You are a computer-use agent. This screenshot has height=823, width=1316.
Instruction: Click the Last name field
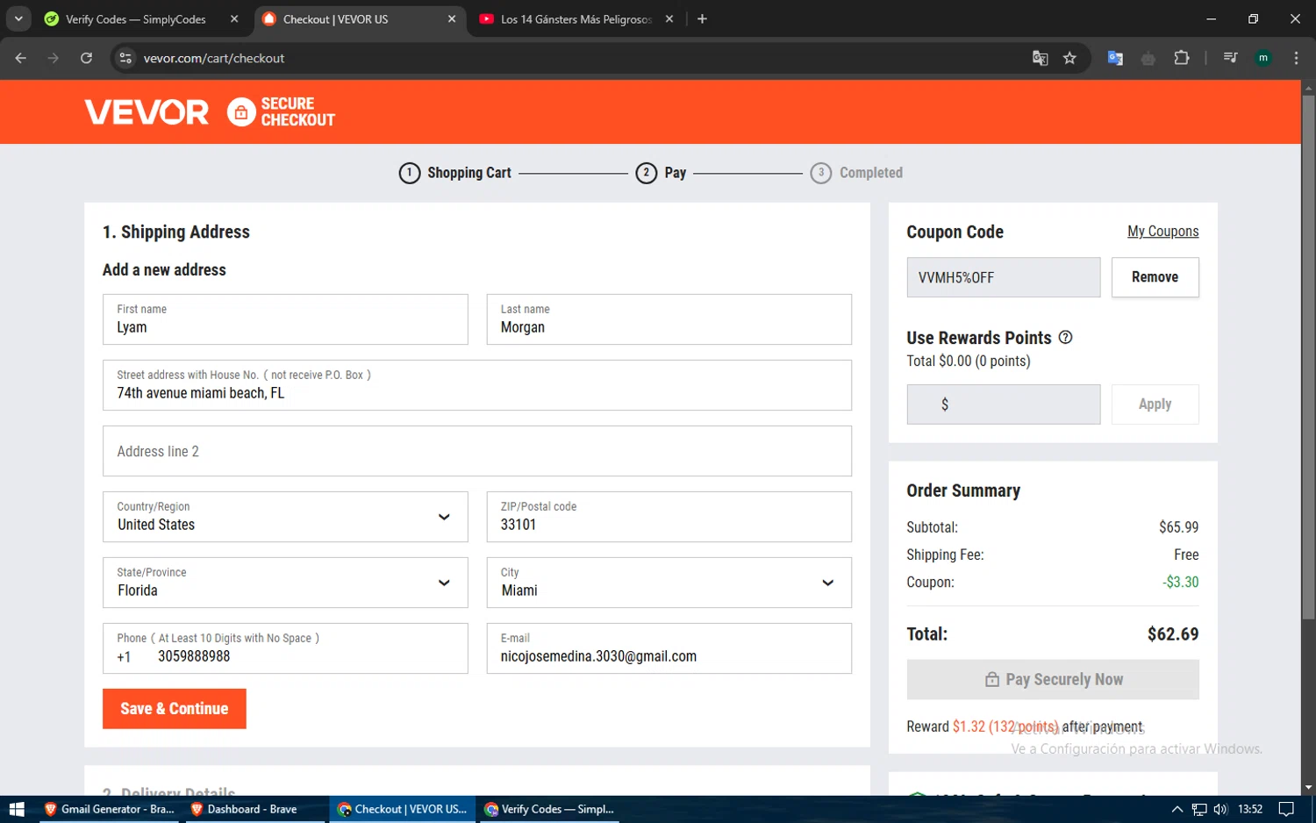(669, 319)
